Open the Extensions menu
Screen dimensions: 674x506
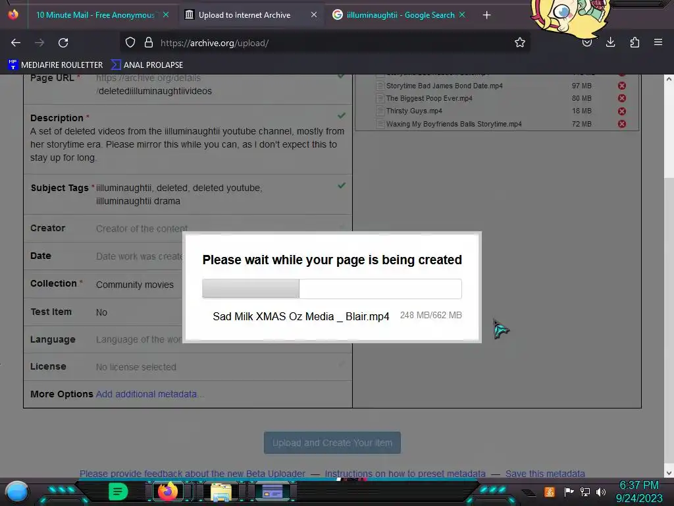click(635, 43)
